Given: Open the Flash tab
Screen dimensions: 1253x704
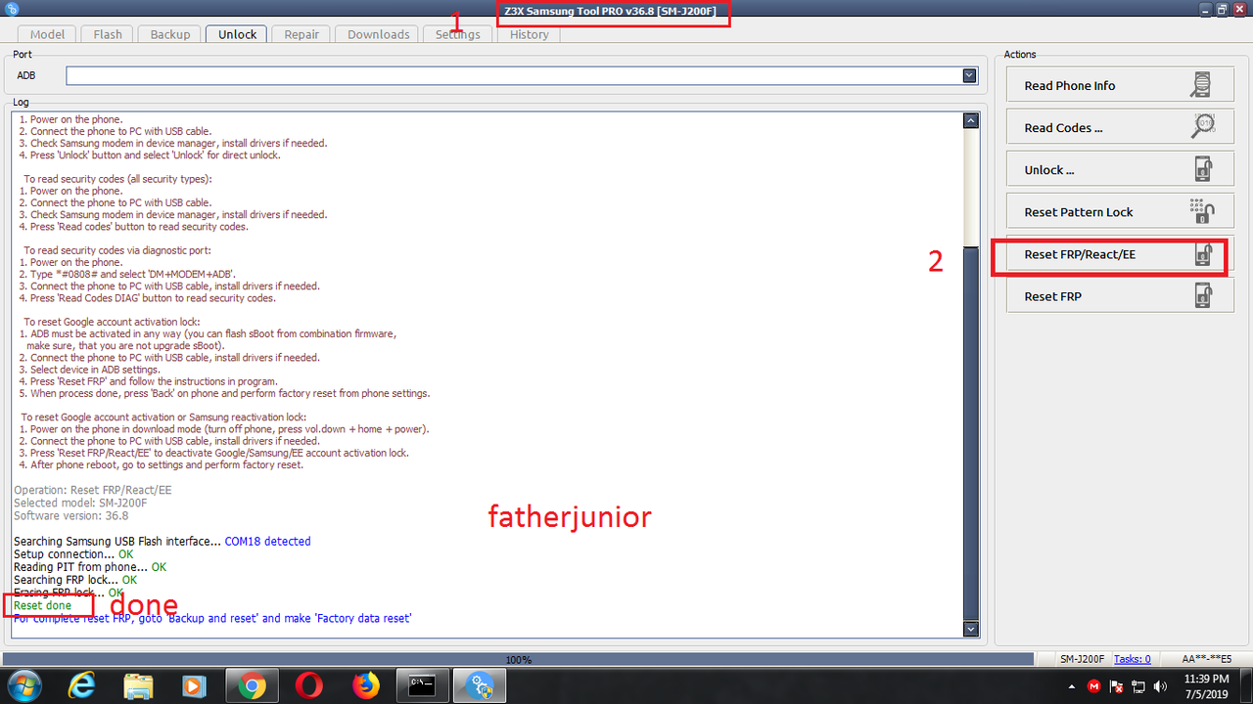Looking at the screenshot, I should pyautogui.click(x=108, y=34).
